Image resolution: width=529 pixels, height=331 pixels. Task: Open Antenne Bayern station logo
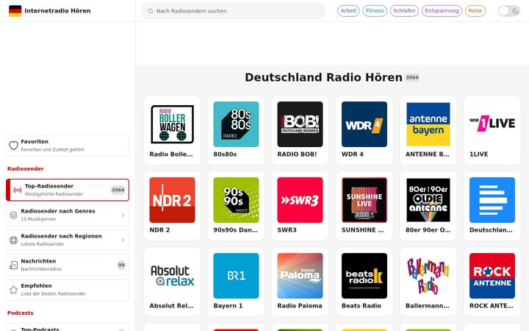coord(428,124)
